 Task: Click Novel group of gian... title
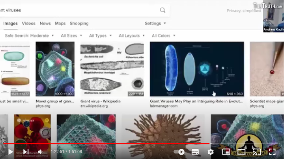(55, 102)
